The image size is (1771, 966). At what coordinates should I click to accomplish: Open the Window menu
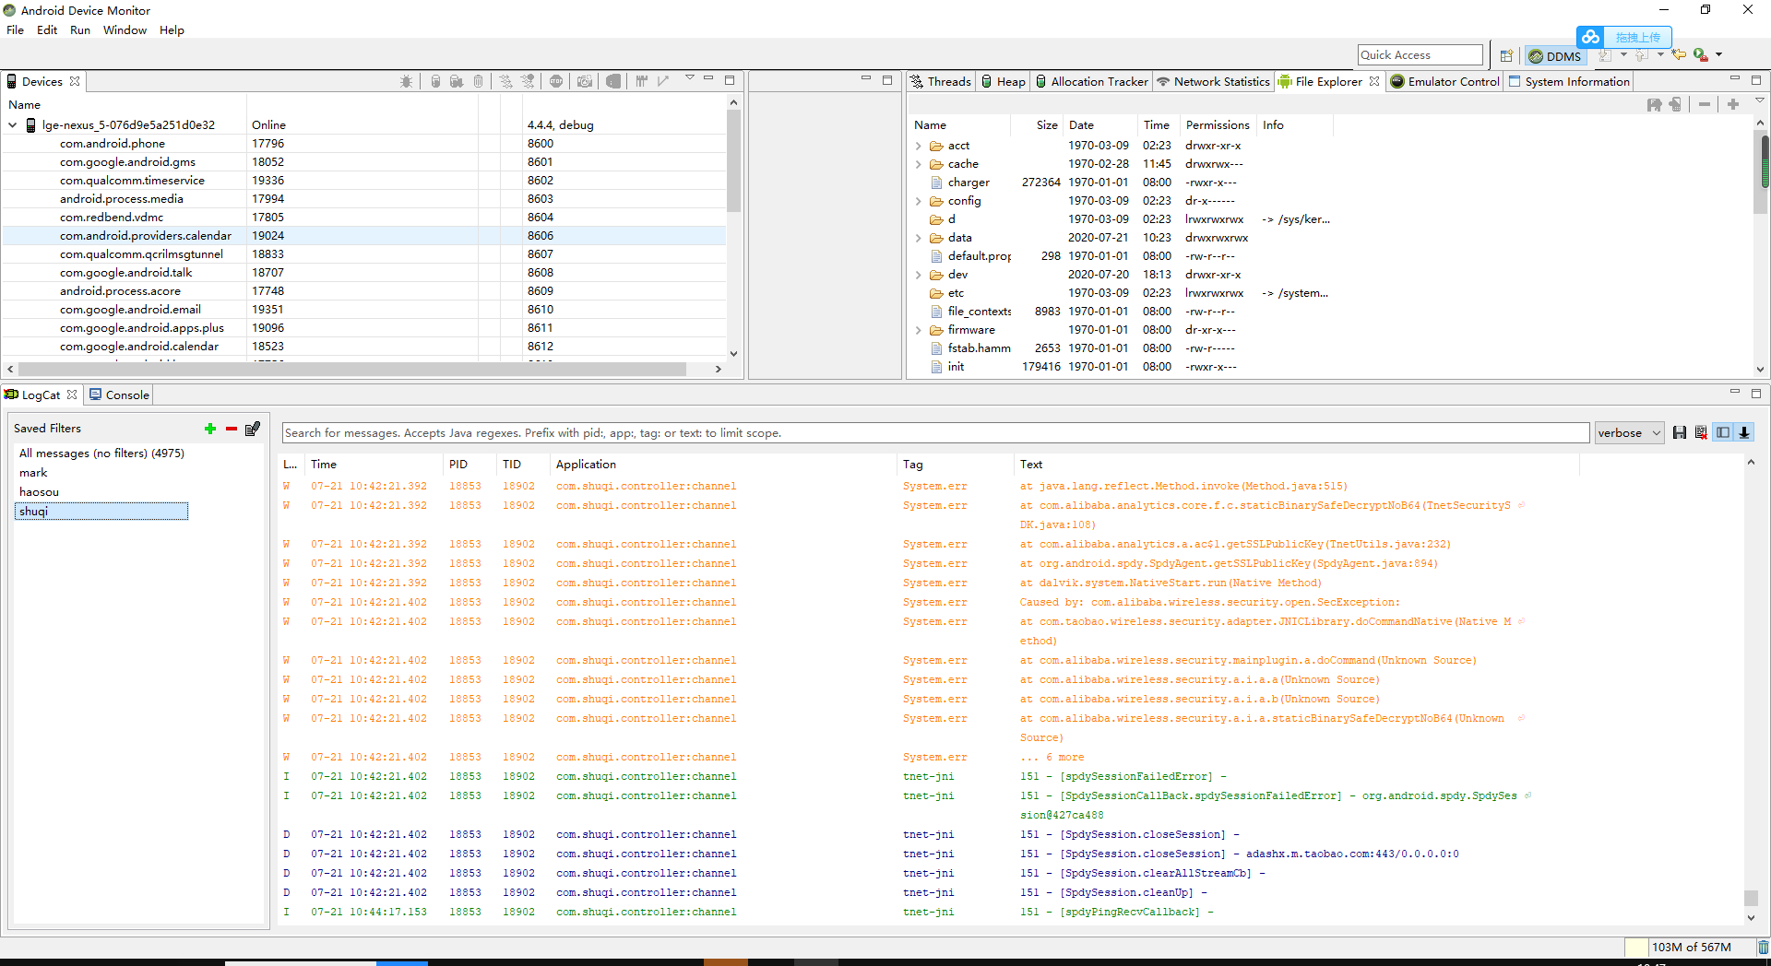click(125, 29)
